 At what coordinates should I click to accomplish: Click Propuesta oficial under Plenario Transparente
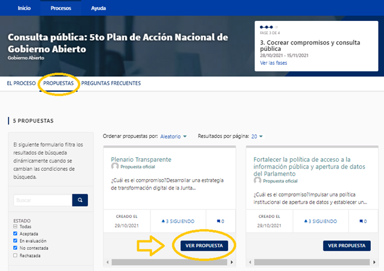[138, 167]
